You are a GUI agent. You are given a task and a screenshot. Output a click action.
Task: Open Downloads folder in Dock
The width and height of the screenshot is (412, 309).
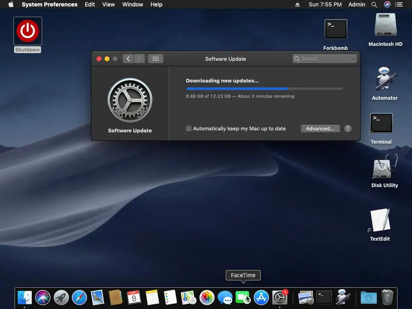[369, 297]
